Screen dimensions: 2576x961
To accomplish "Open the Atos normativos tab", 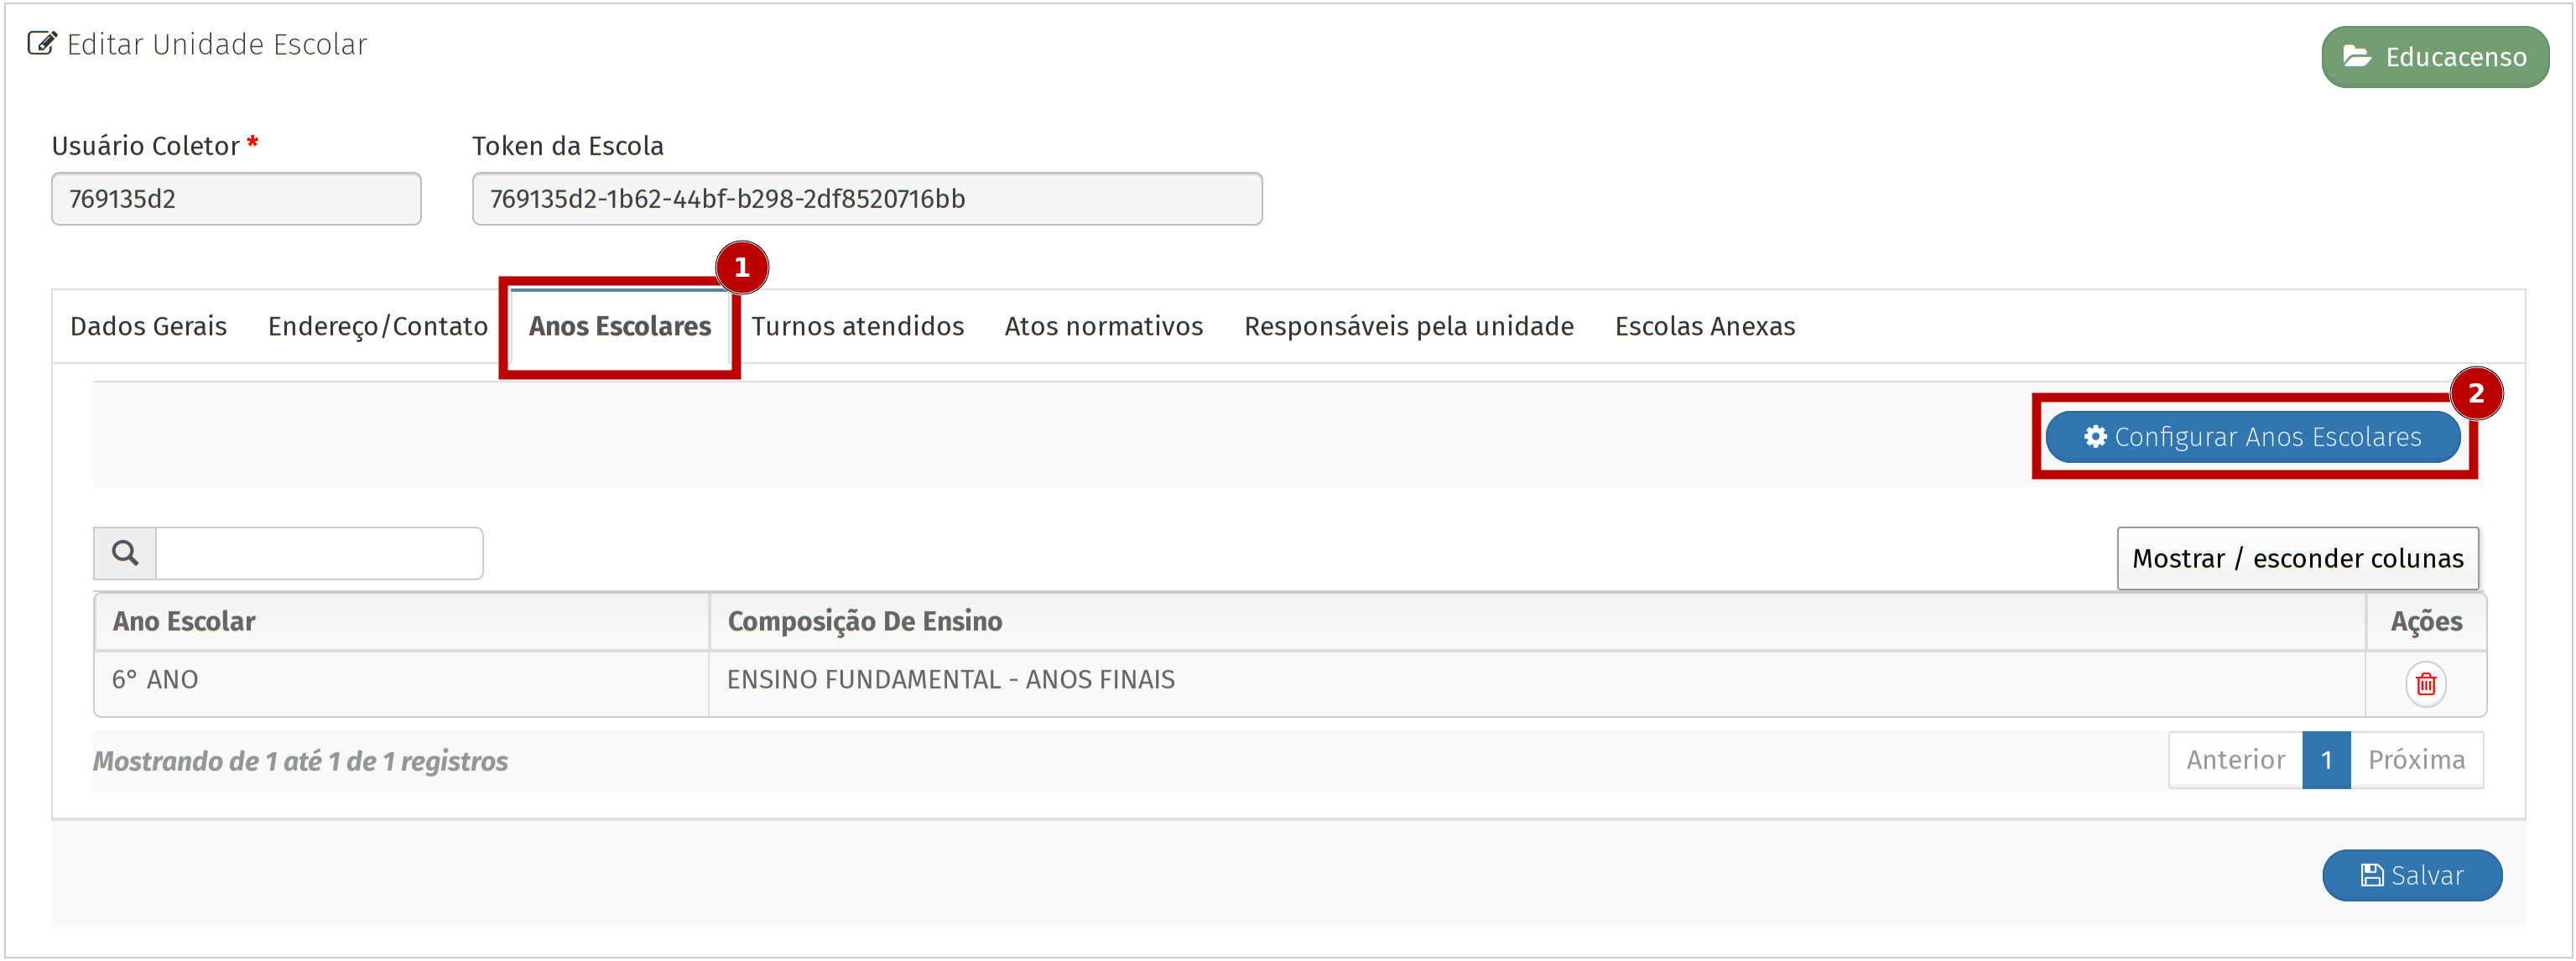I will (1103, 326).
